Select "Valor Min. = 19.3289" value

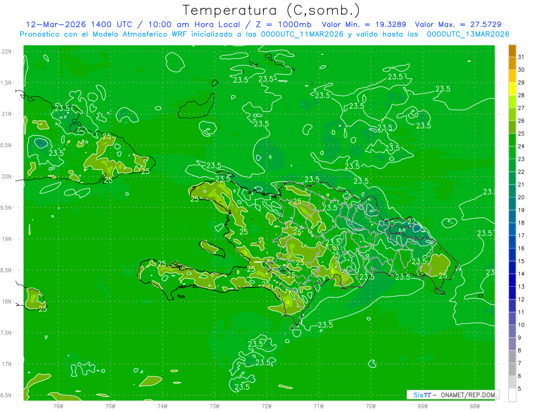point(364,25)
